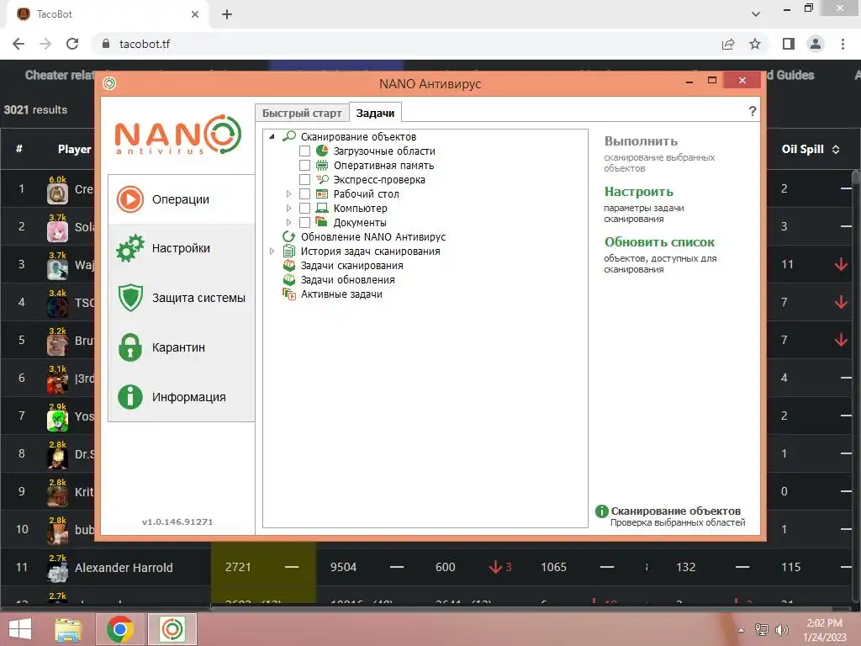Screen dimensions: 861x646
Task: Open File Explorer from the taskbar
Action: pyautogui.click(x=68, y=629)
